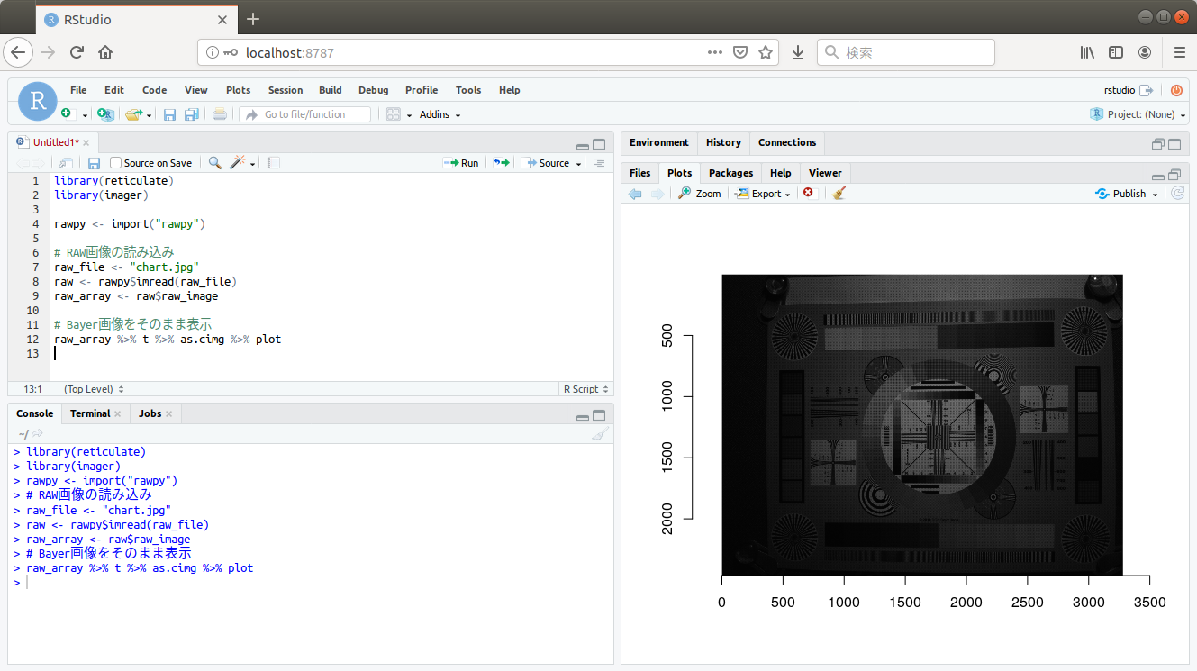Open the Session menu
This screenshot has width=1197, height=671.
point(285,90)
